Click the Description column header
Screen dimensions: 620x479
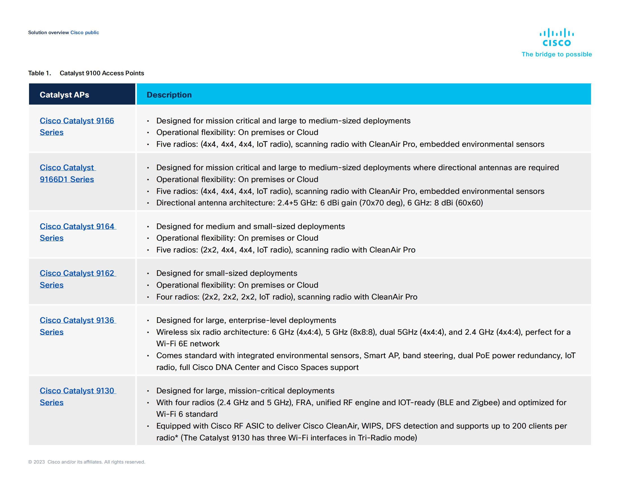169,94
